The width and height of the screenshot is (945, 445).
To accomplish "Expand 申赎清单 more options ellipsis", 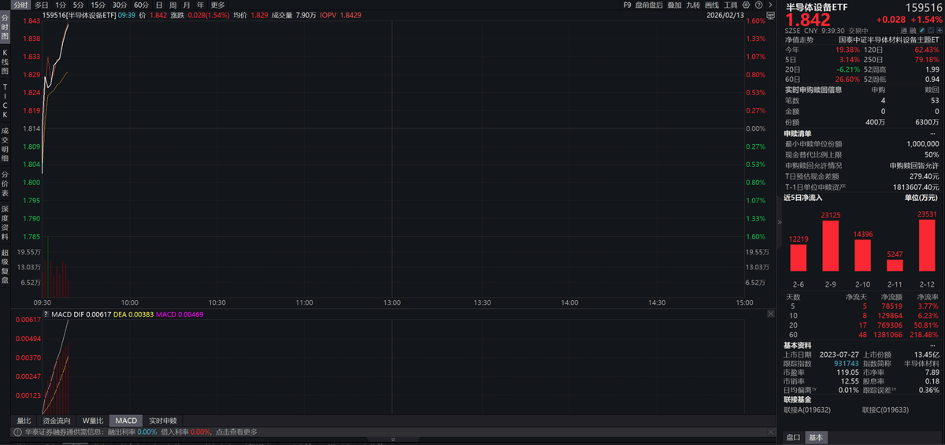I will (x=933, y=134).
